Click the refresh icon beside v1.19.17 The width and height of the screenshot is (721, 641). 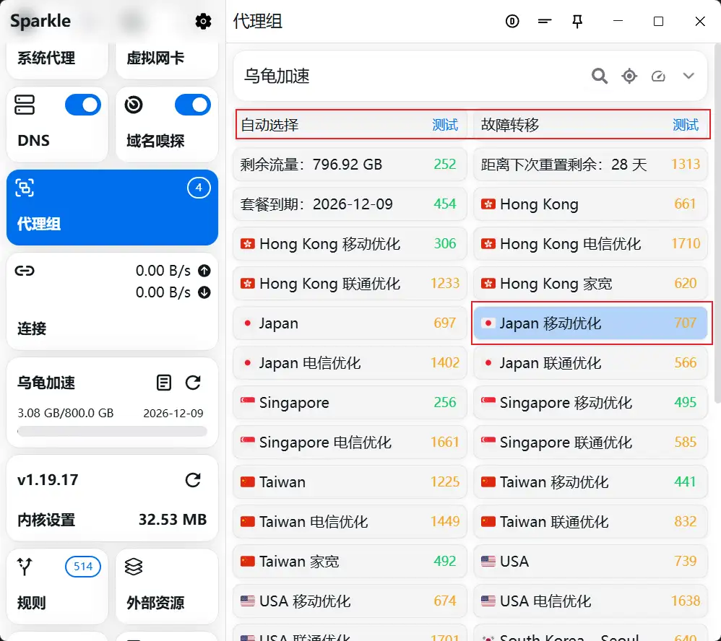click(193, 480)
